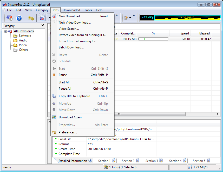Click the scroll right arrow of job list
The height and width of the screenshot is (172, 223).
(218, 114)
